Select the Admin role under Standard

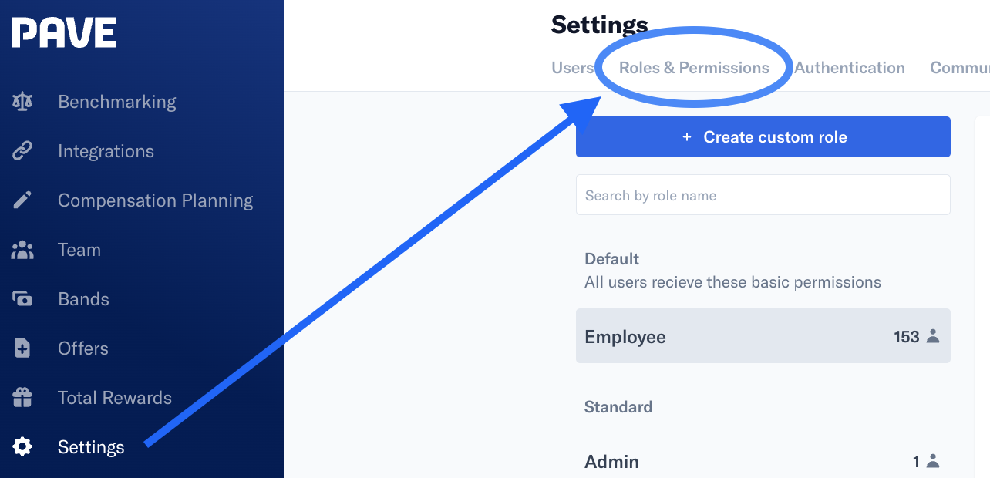(x=763, y=460)
